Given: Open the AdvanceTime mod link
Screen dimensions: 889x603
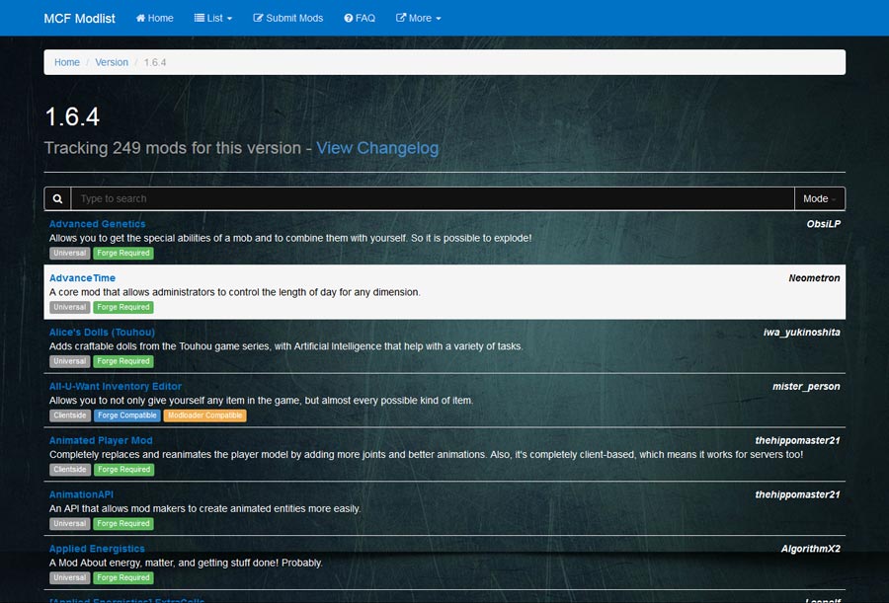Looking at the screenshot, I should (82, 277).
